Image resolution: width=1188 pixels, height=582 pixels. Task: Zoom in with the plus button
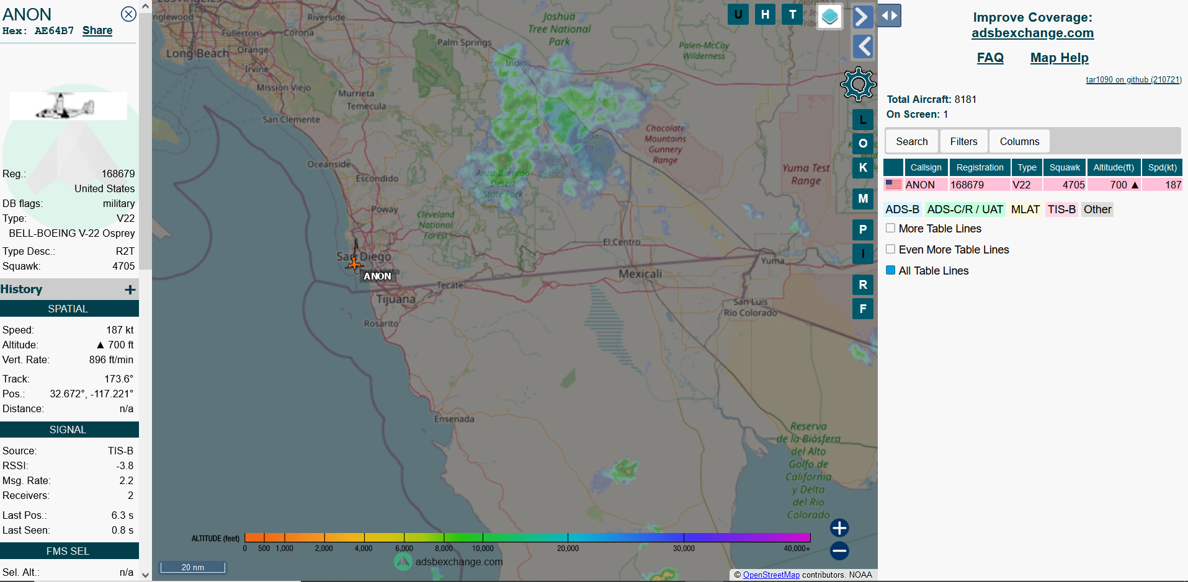(x=839, y=527)
